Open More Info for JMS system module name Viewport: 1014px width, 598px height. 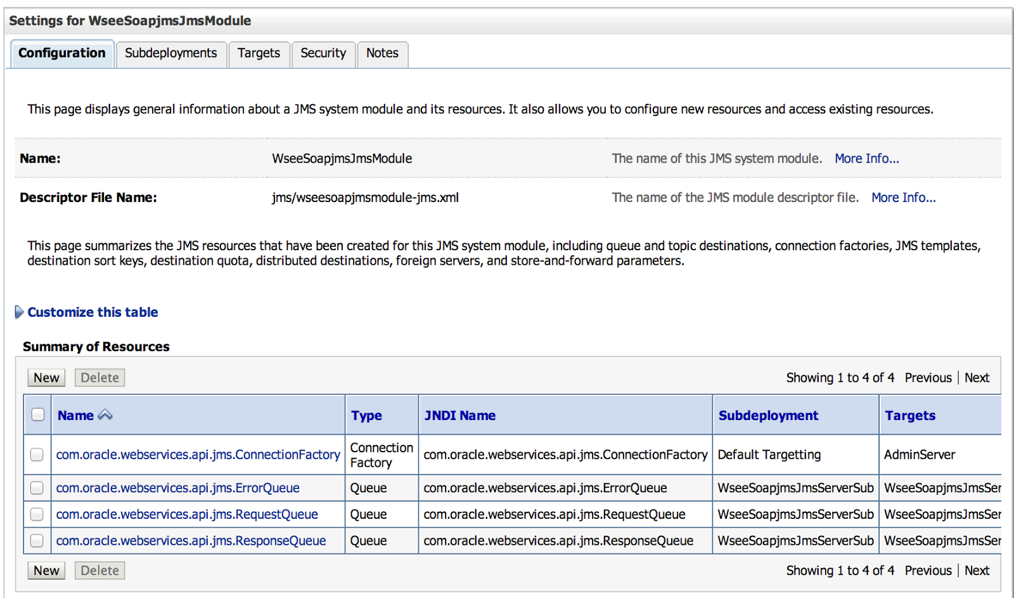point(866,158)
